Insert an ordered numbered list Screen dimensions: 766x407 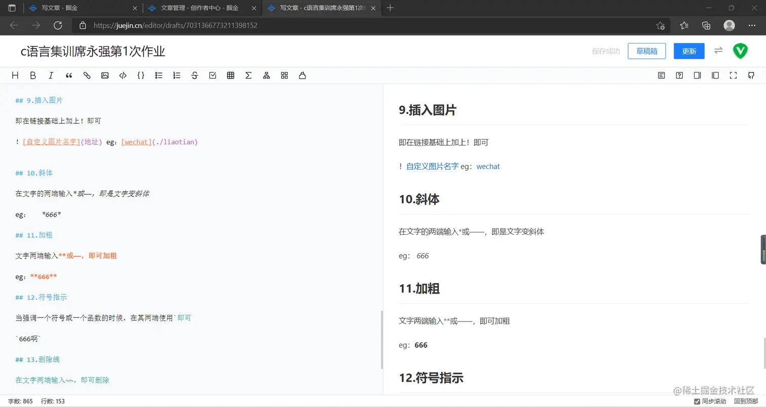point(177,75)
